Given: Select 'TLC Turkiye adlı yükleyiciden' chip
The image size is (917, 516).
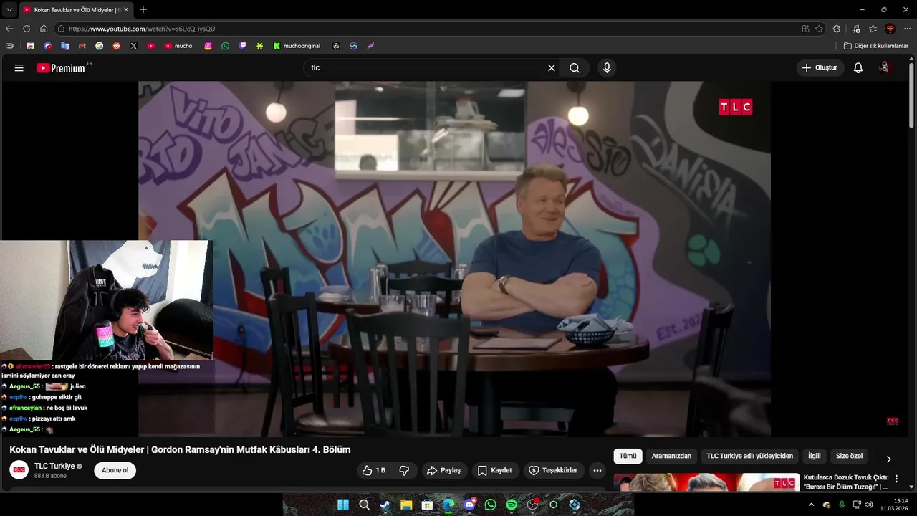Looking at the screenshot, I should [x=750, y=457].
